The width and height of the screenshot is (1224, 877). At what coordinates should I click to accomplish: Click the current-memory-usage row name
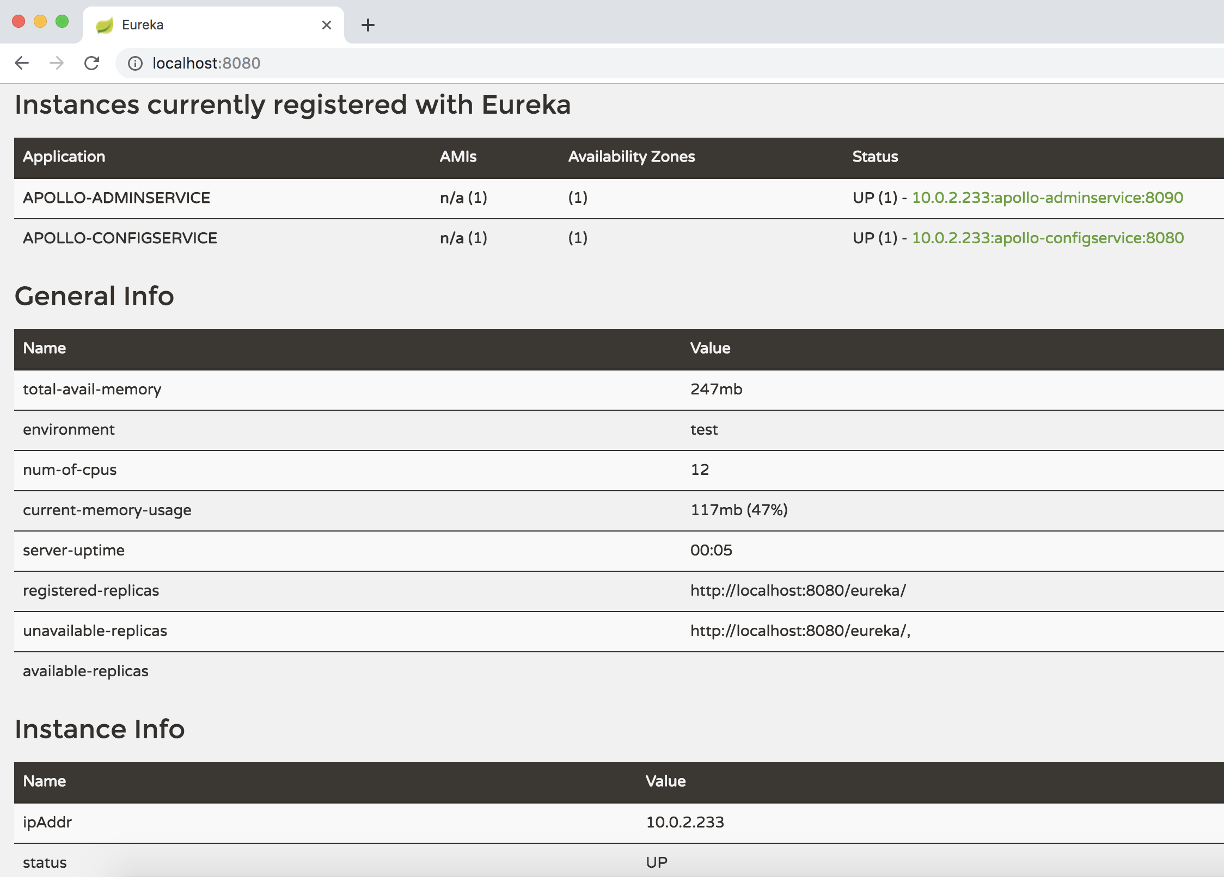pyautogui.click(x=107, y=510)
